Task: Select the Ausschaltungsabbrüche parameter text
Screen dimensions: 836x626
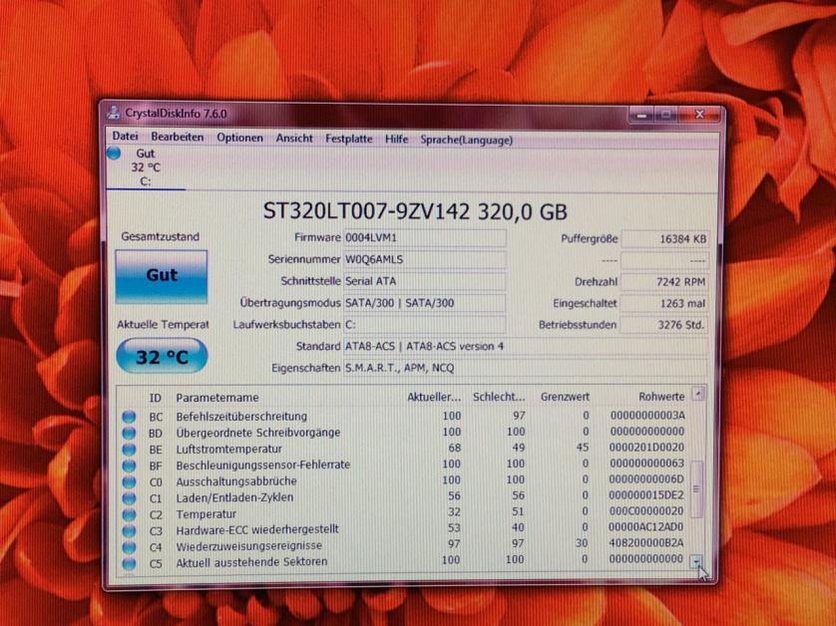Action: pos(236,481)
